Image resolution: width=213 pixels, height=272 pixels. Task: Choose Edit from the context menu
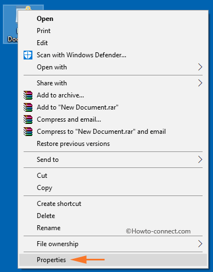[x=113, y=43]
